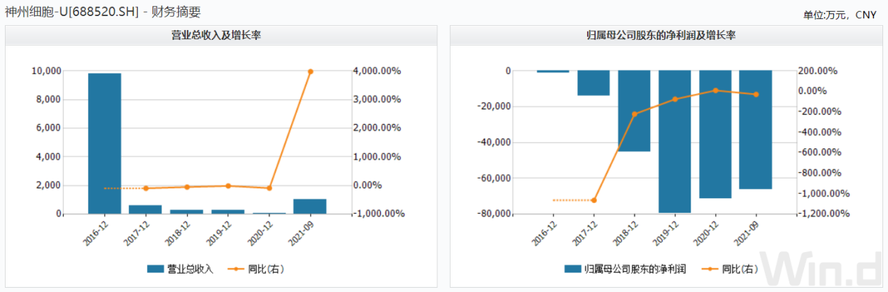Image resolution: width=888 pixels, height=292 pixels.
Task: Click the 2021-09 revenue bar
Action: click(310, 207)
